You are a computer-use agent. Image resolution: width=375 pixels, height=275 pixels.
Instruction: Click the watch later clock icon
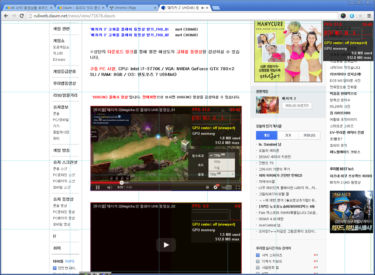pos(207,187)
